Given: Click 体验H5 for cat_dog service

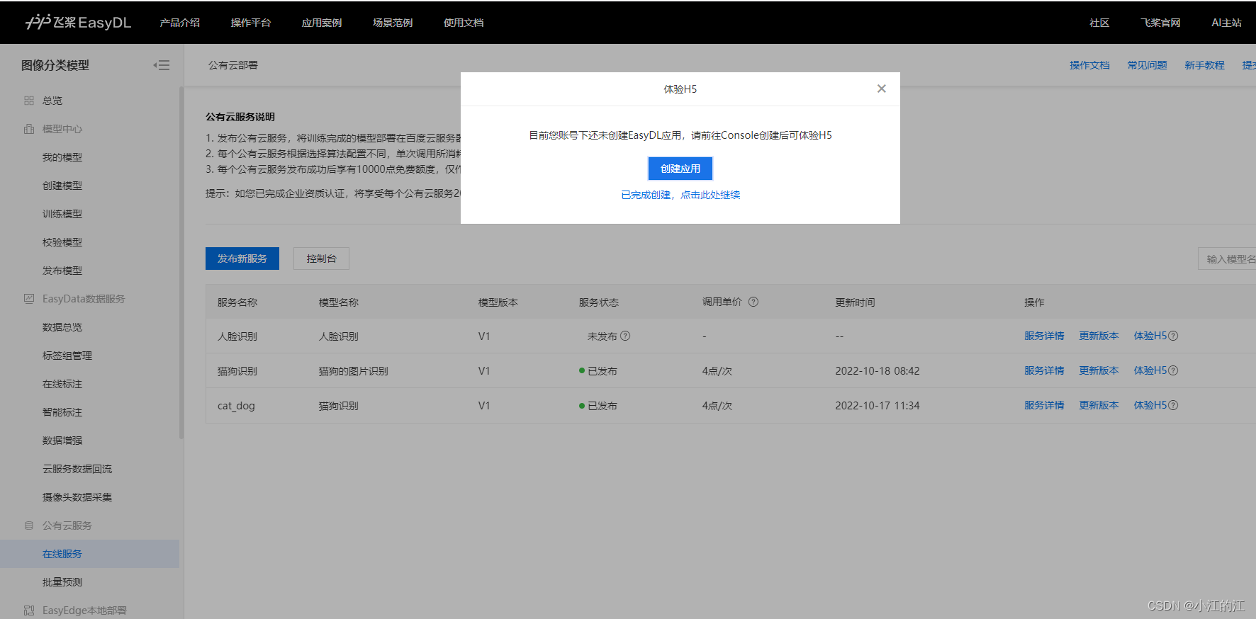Looking at the screenshot, I should [x=1150, y=405].
